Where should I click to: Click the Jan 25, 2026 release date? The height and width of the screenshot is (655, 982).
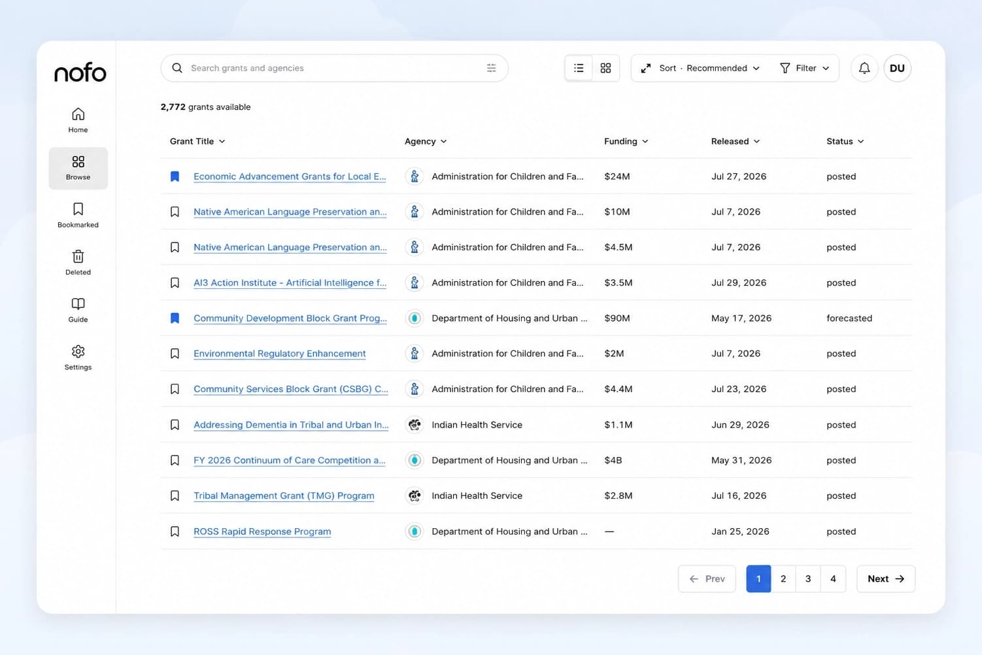[740, 531]
